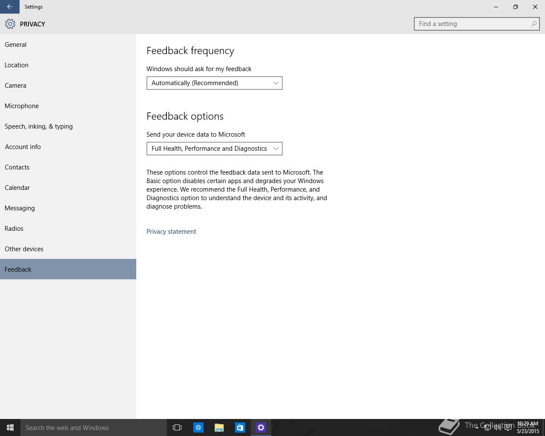The width and height of the screenshot is (545, 436).
Task: Expand the feedback frequency dropdown
Action: [x=214, y=83]
